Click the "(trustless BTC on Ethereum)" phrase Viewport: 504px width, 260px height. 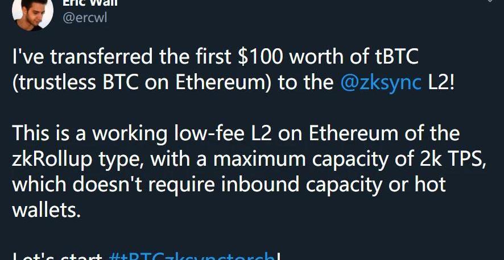[x=143, y=83]
